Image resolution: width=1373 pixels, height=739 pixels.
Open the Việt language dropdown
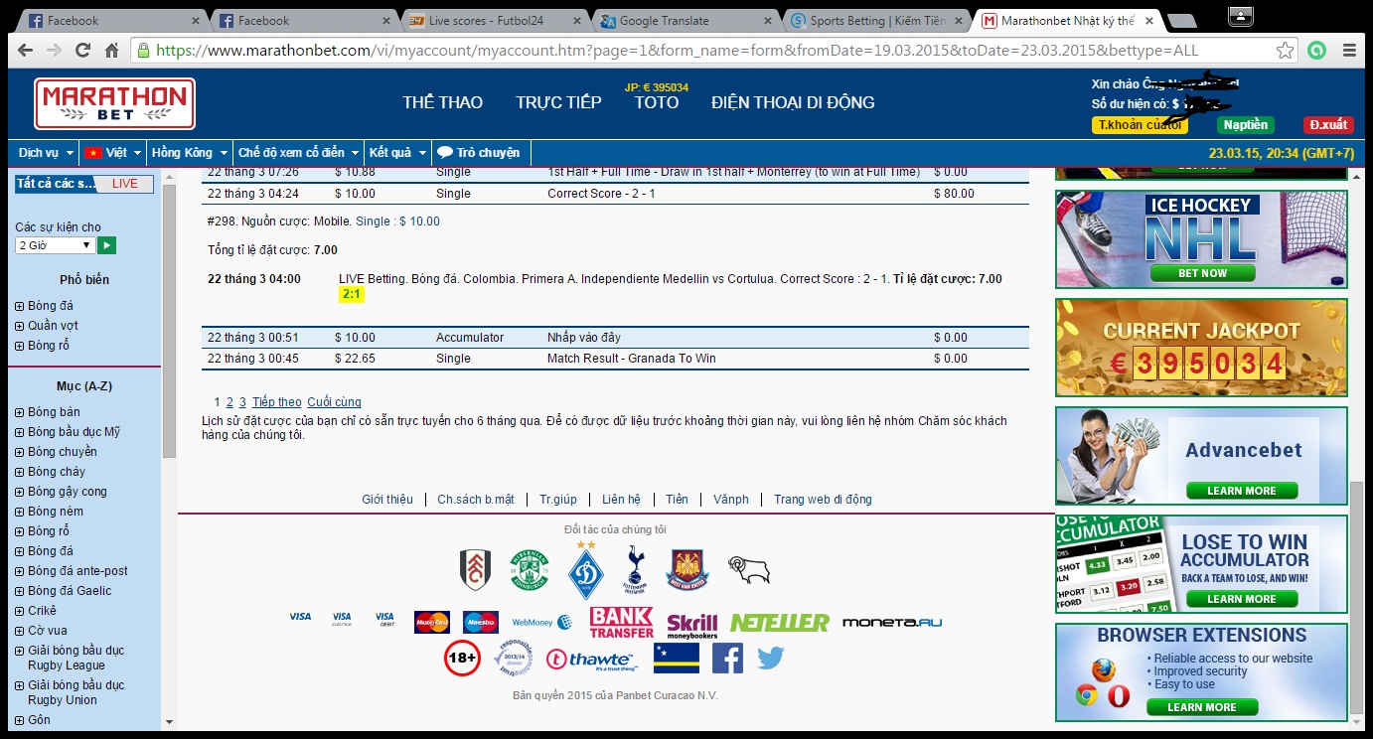click(112, 153)
